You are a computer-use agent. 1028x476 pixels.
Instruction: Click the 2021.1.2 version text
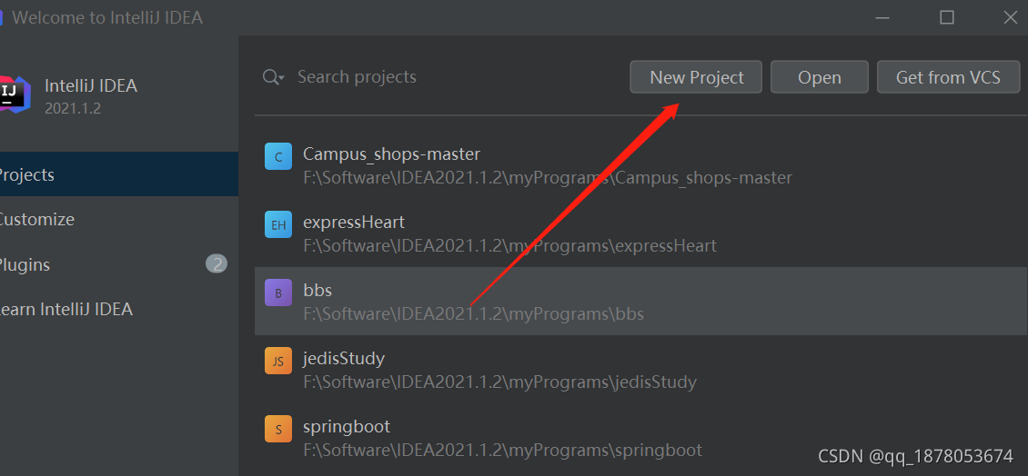pyautogui.click(x=73, y=109)
